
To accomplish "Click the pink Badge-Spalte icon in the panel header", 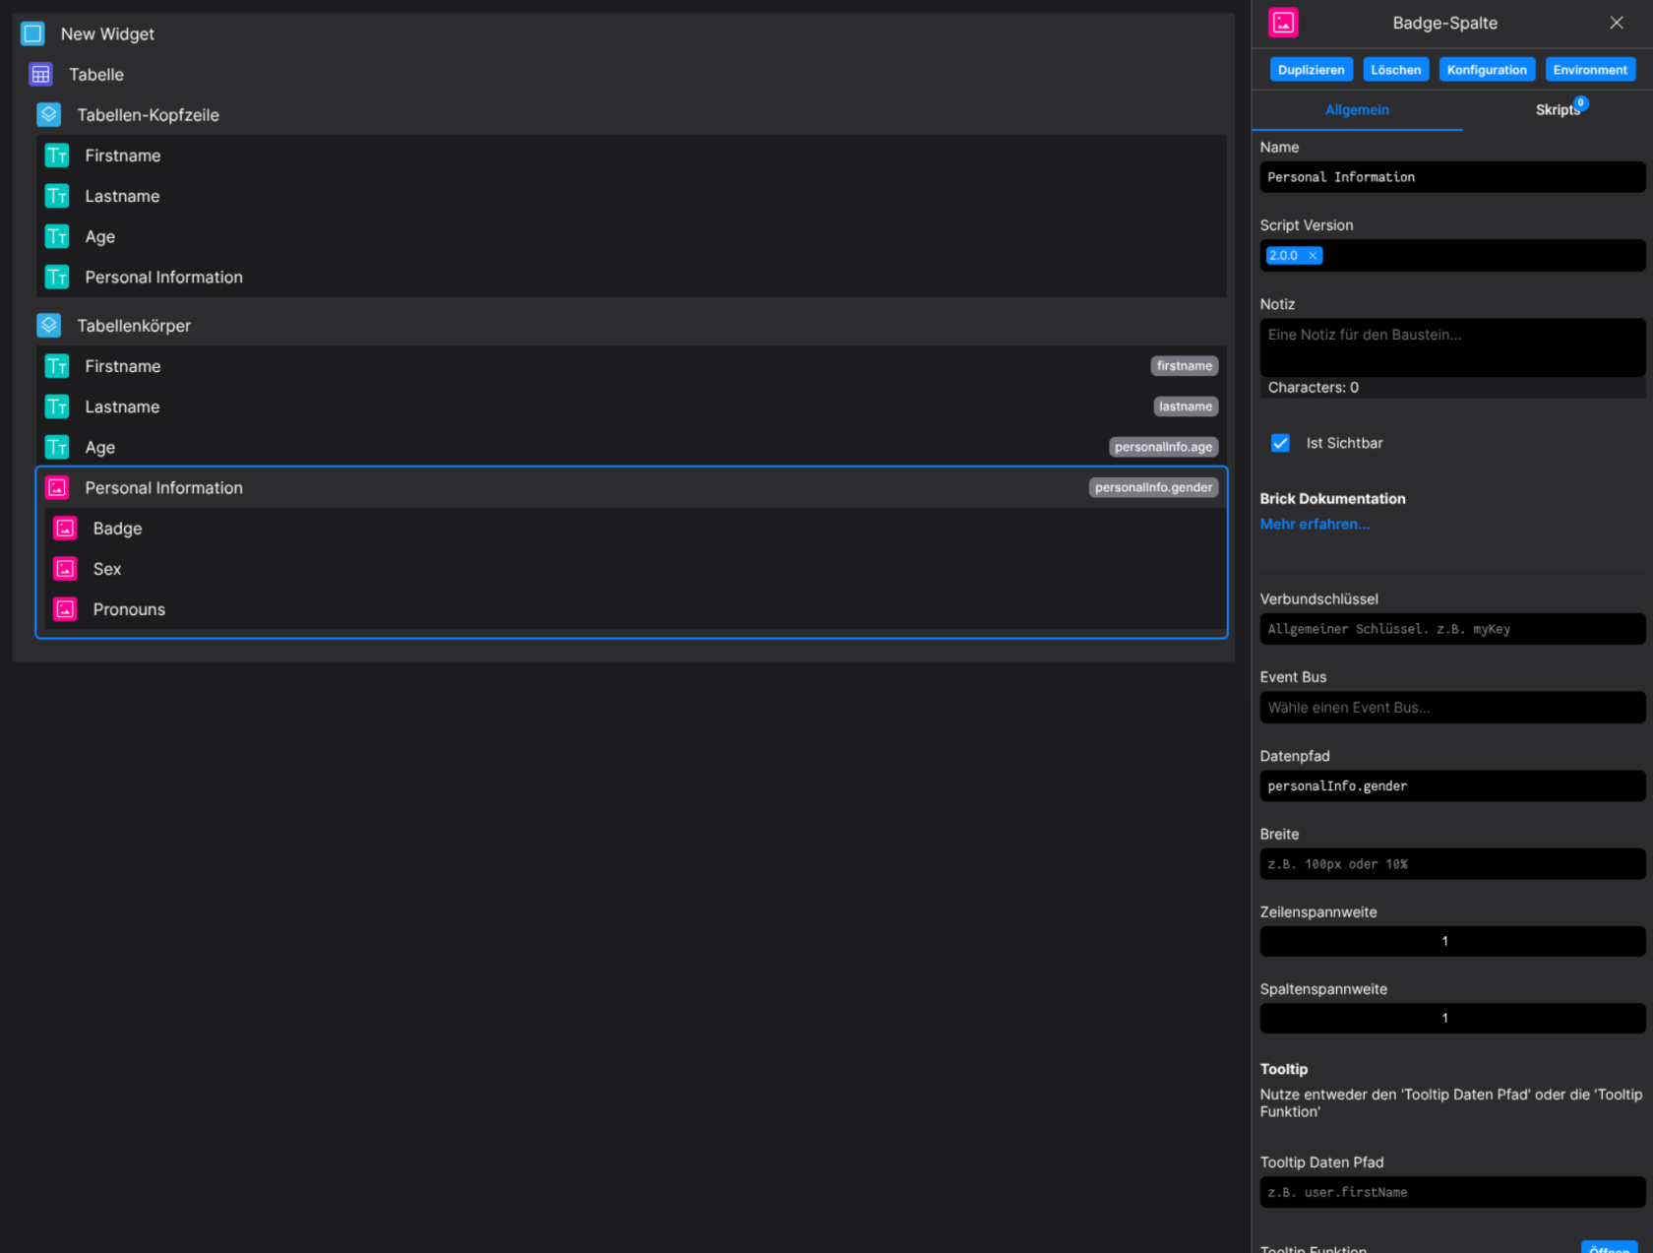I will coord(1283,22).
